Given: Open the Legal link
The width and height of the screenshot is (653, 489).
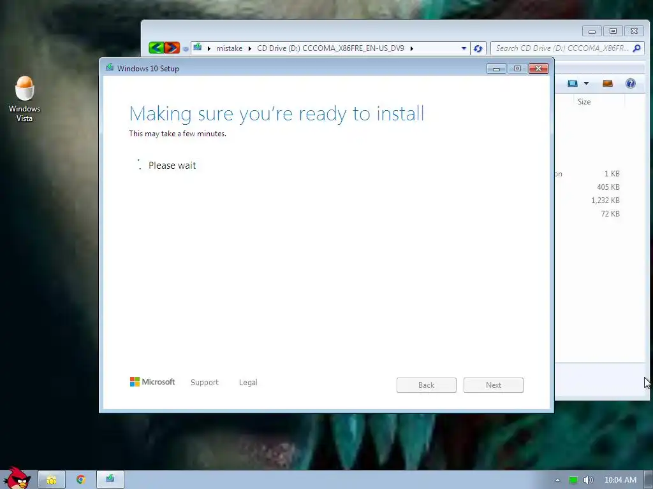Looking at the screenshot, I should click(248, 383).
